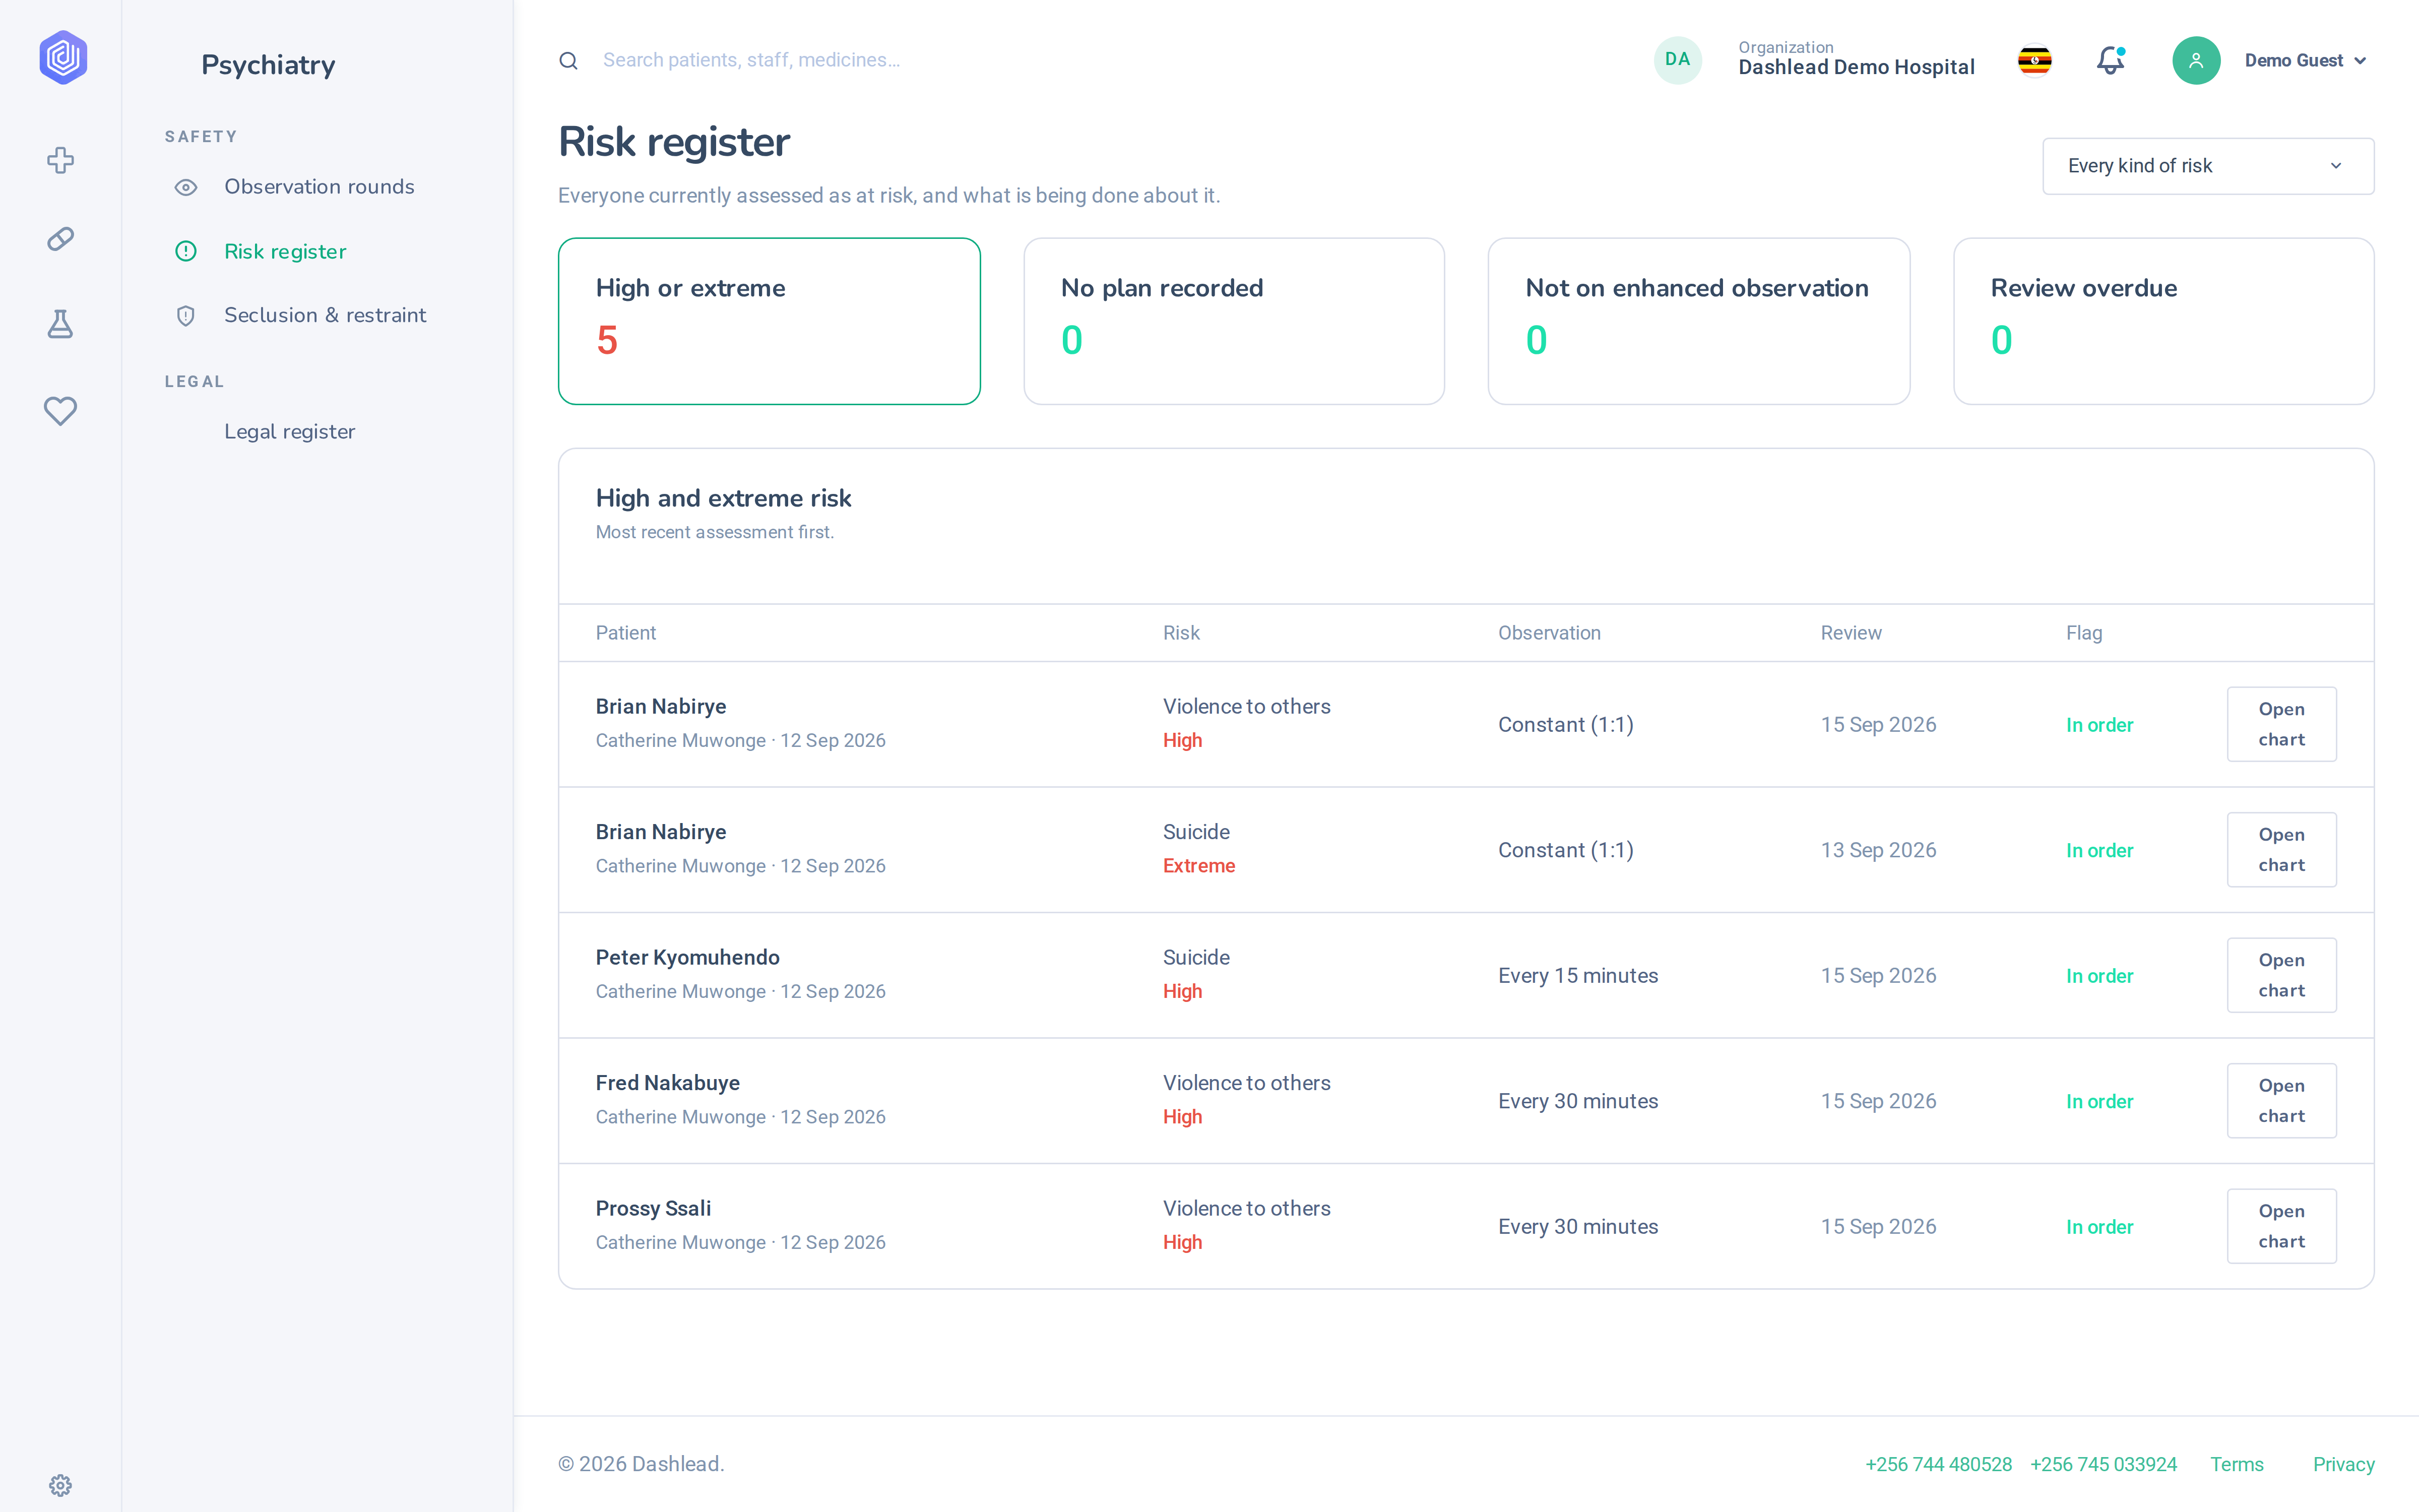Open the medical cross module icon
The height and width of the screenshot is (1512, 2419).
(x=60, y=160)
